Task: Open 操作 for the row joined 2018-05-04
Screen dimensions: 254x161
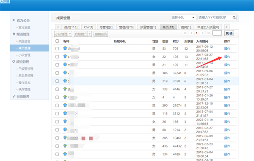Action: [227, 154]
